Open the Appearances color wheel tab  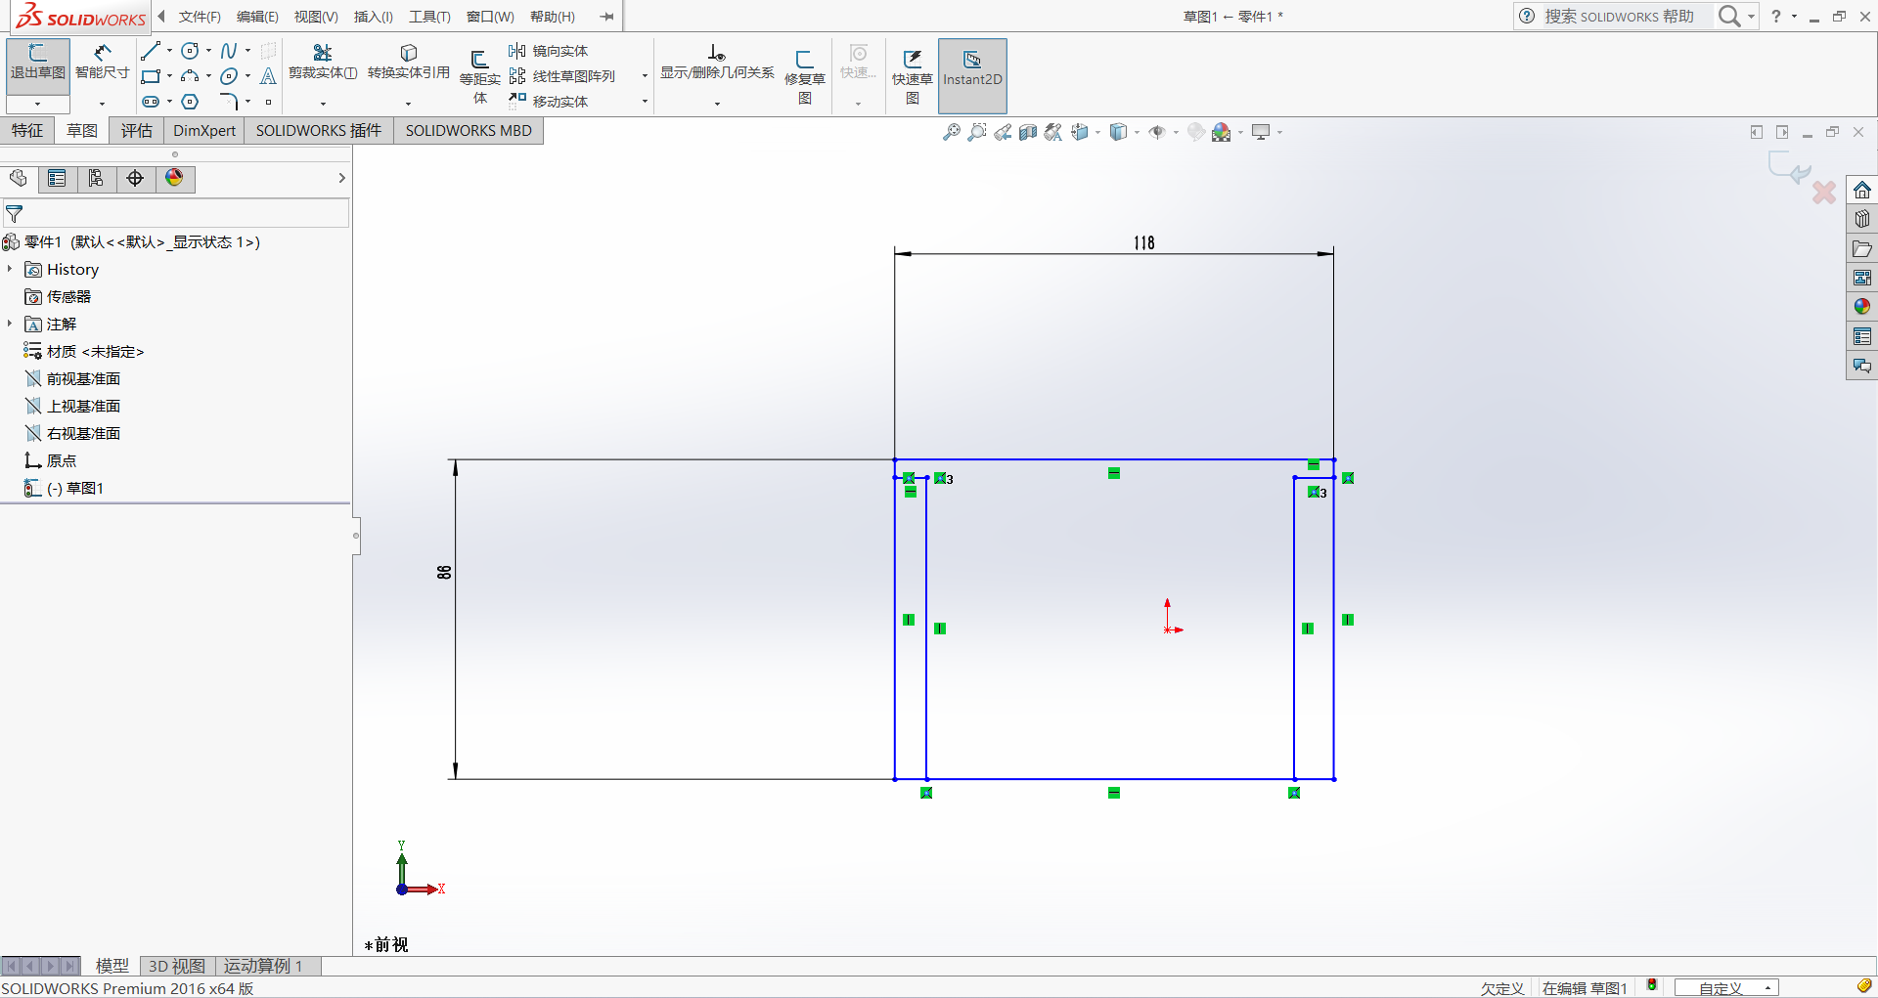[x=174, y=178]
